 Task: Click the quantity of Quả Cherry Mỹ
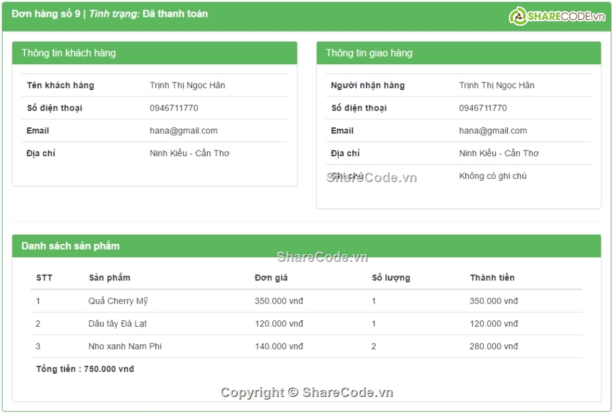[374, 301]
